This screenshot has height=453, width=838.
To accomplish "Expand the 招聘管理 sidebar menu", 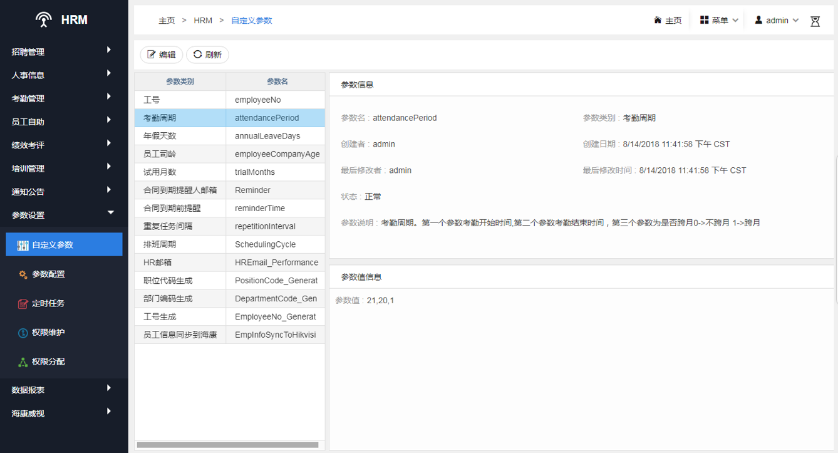I will (x=109, y=50).
